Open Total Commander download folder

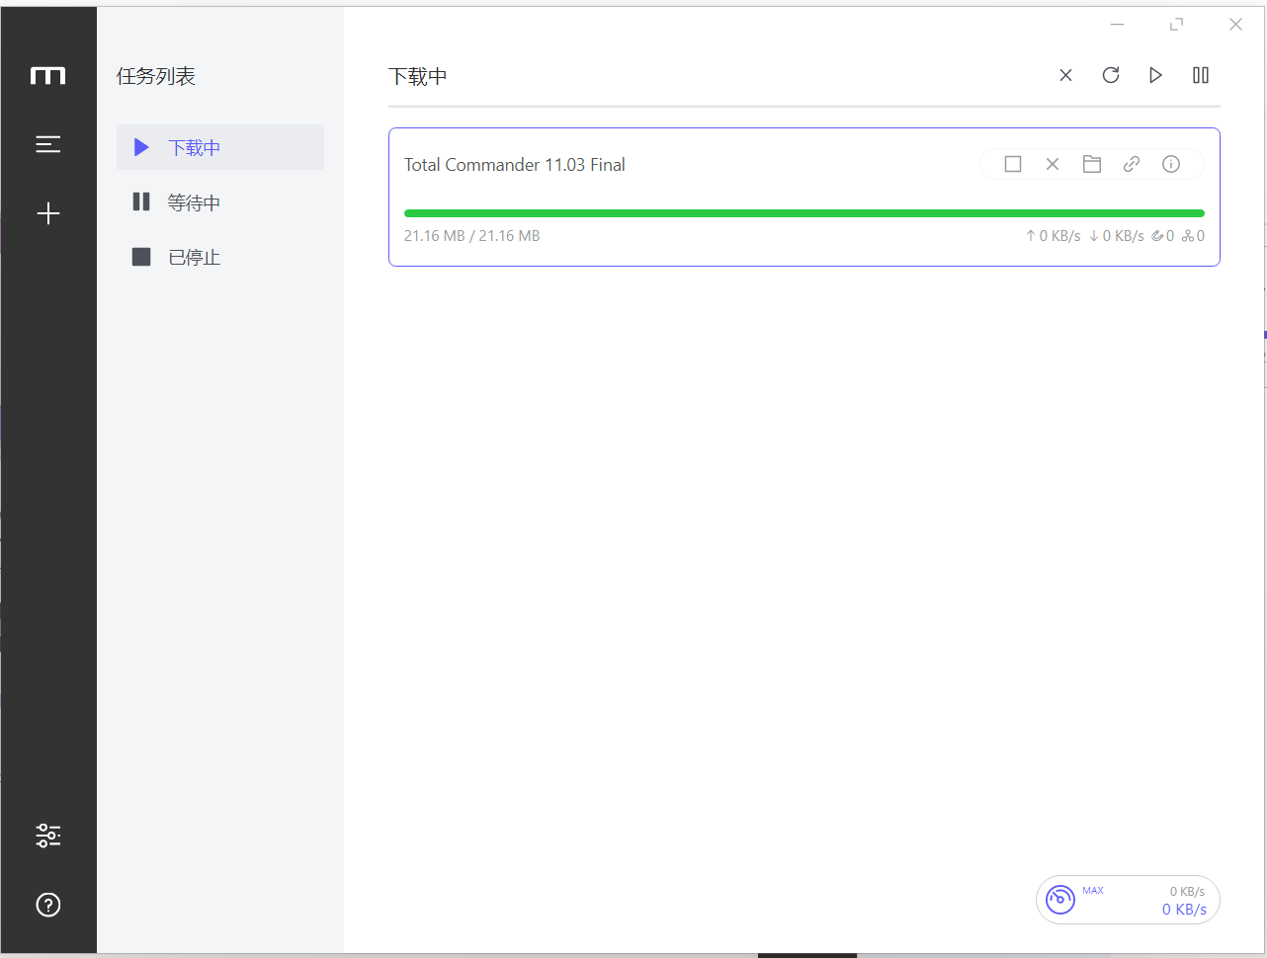[x=1092, y=164]
